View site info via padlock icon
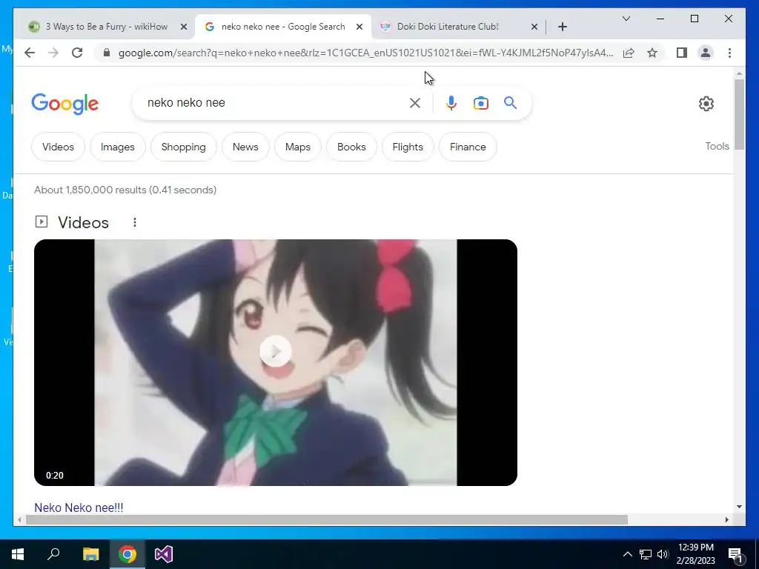The image size is (759, 569). pos(107,53)
